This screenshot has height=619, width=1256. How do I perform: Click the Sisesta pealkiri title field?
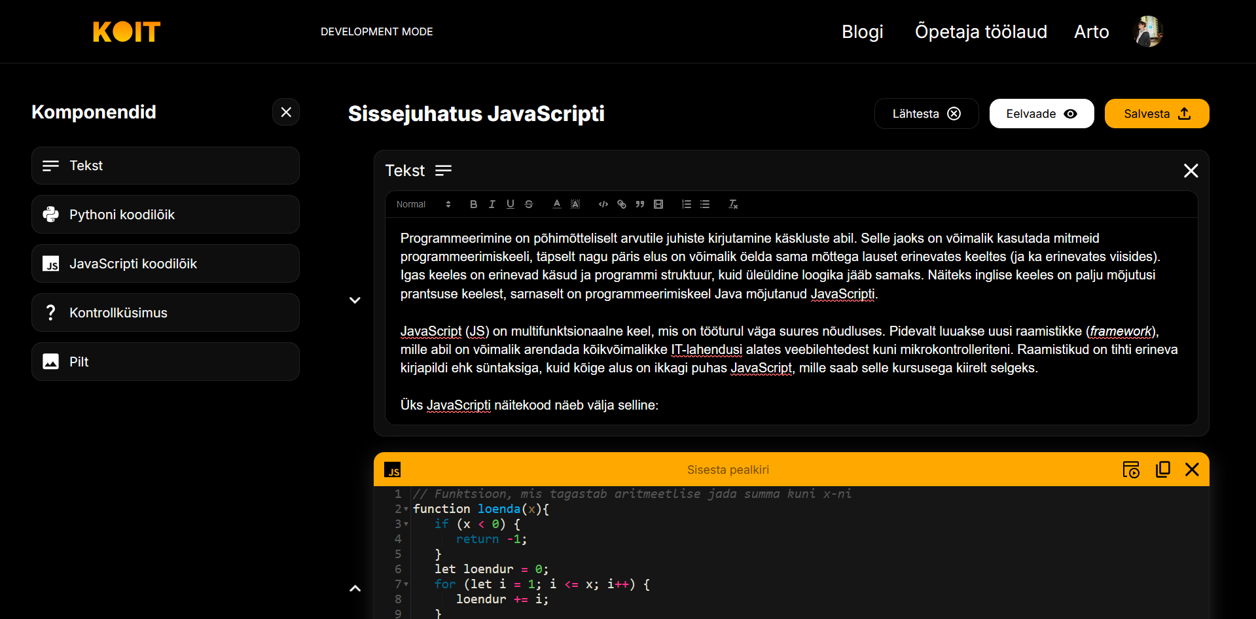(x=728, y=470)
